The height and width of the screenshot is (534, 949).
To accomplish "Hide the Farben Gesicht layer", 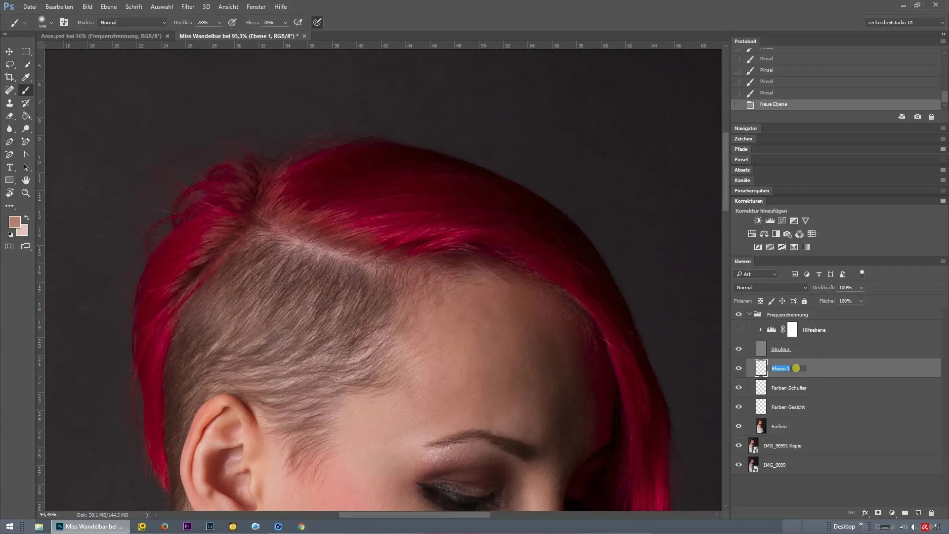I will point(738,407).
